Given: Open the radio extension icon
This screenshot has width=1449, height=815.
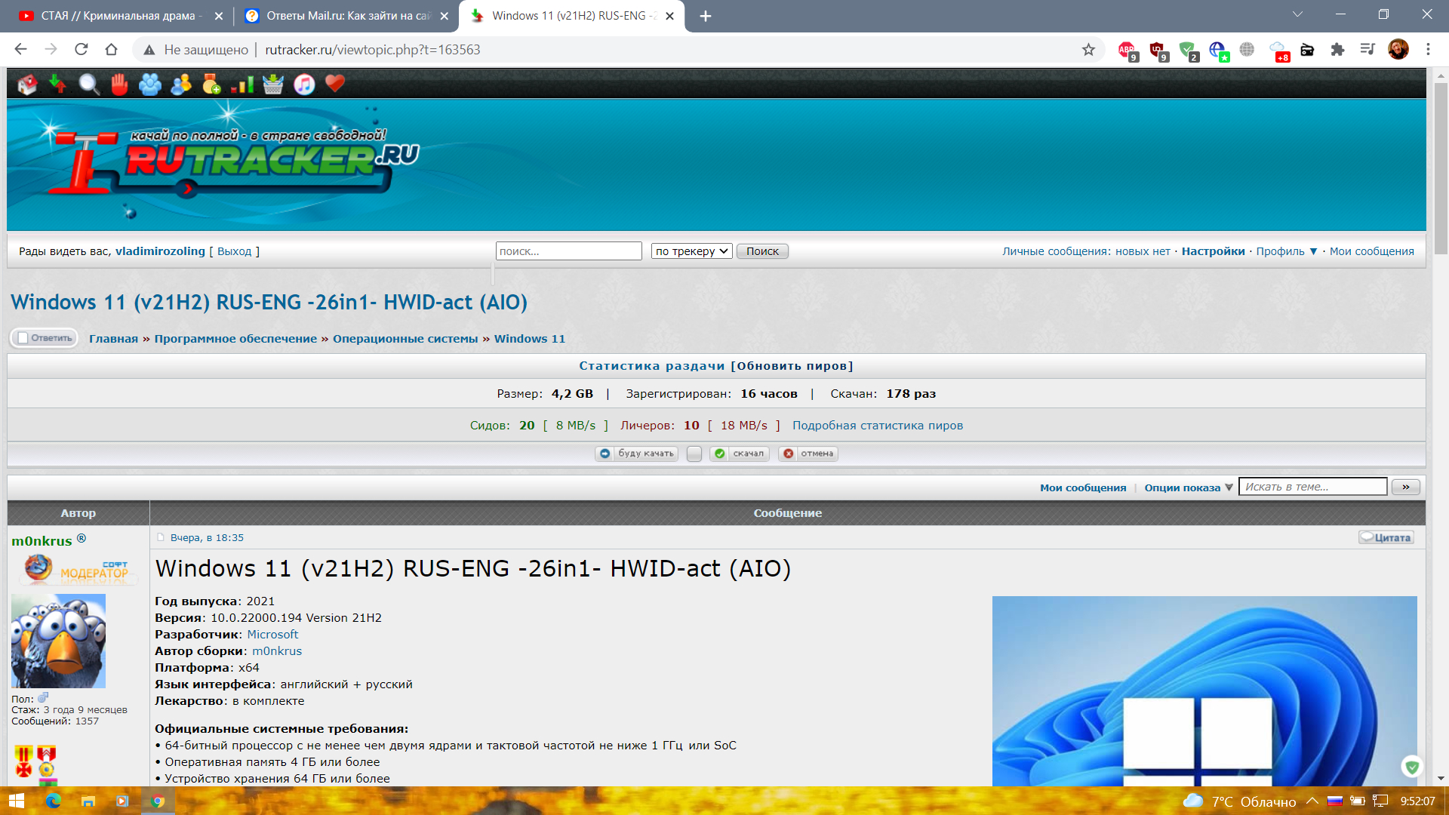Looking at the screenshot, I should [x=1307, y=50].
